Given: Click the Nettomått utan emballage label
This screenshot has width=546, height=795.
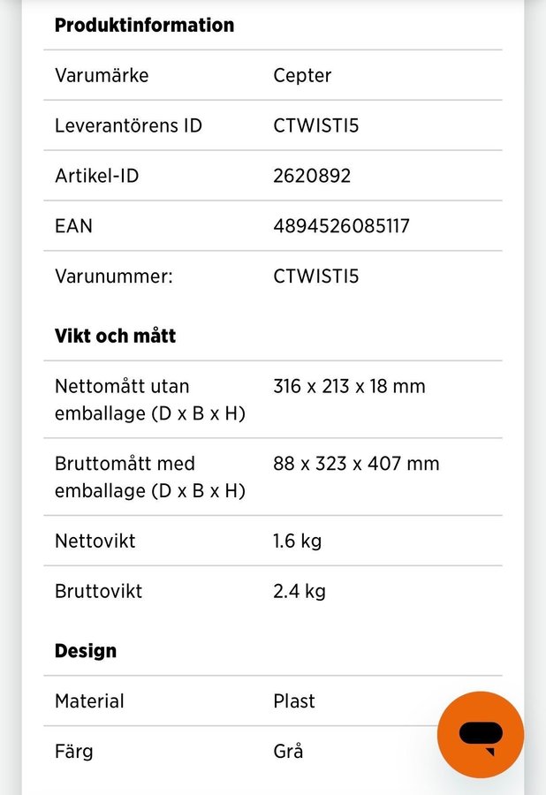Looking at the screenshot, I should pyautogui.click(x=150, y=399).
